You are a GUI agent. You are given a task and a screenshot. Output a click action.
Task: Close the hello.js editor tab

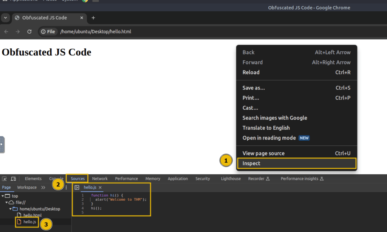click(x=100, y=187)
